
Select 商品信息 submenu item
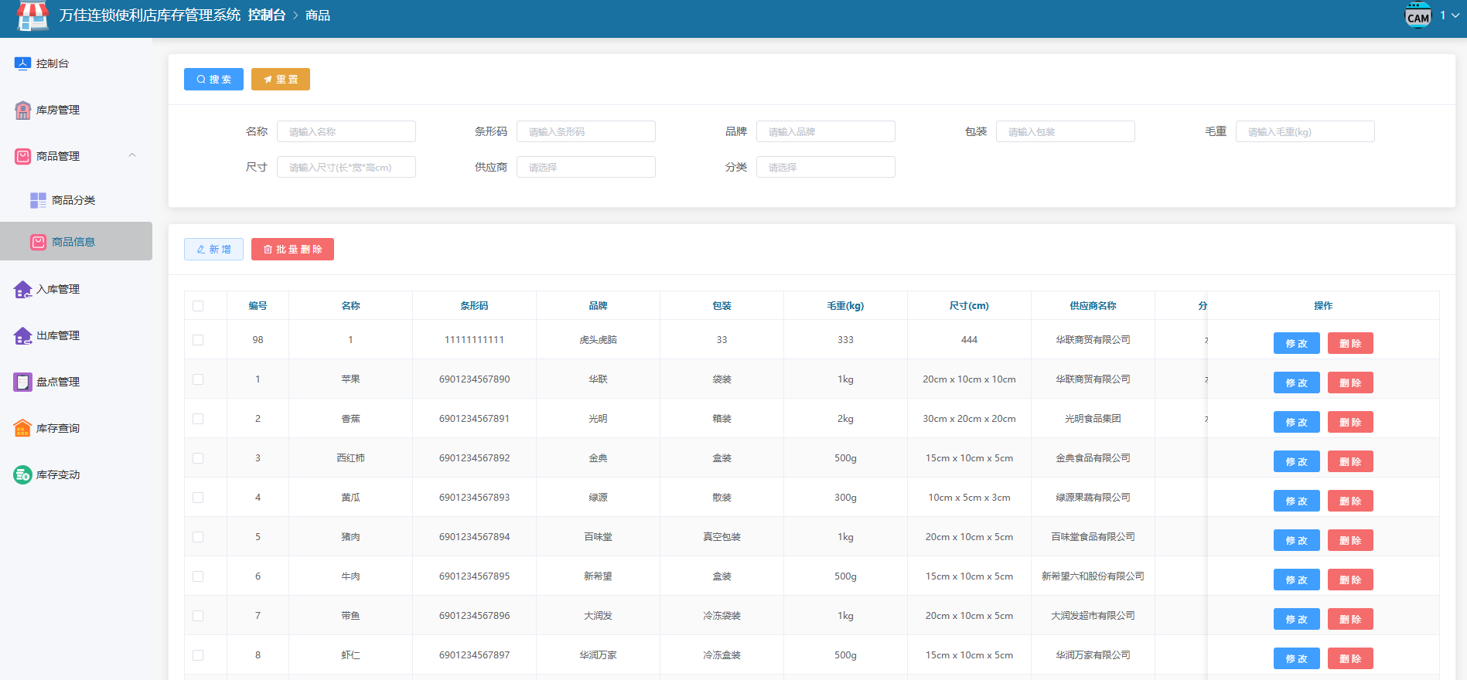coord(76,241)
